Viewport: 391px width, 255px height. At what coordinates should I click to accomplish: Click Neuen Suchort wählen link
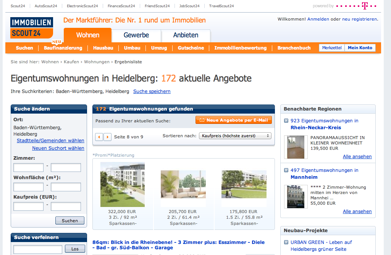pyautogui.click(x=58, y=148)
